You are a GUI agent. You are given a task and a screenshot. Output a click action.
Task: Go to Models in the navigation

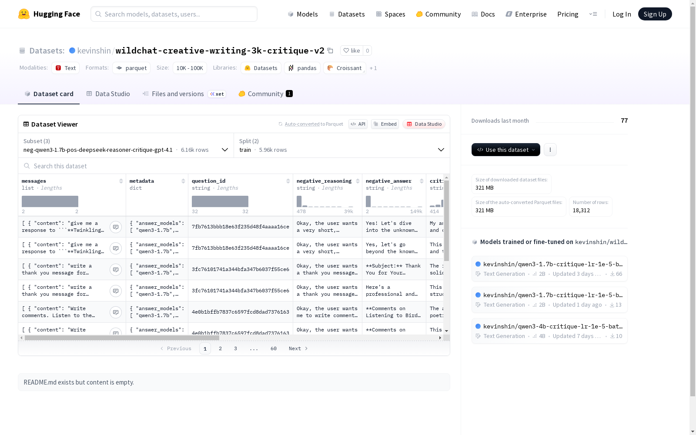[303, 14]
